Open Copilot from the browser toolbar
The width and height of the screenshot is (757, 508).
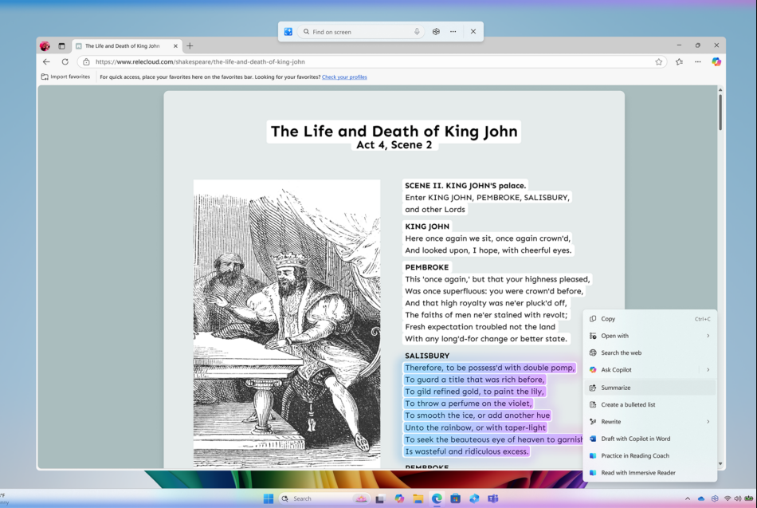coord(716,61)
